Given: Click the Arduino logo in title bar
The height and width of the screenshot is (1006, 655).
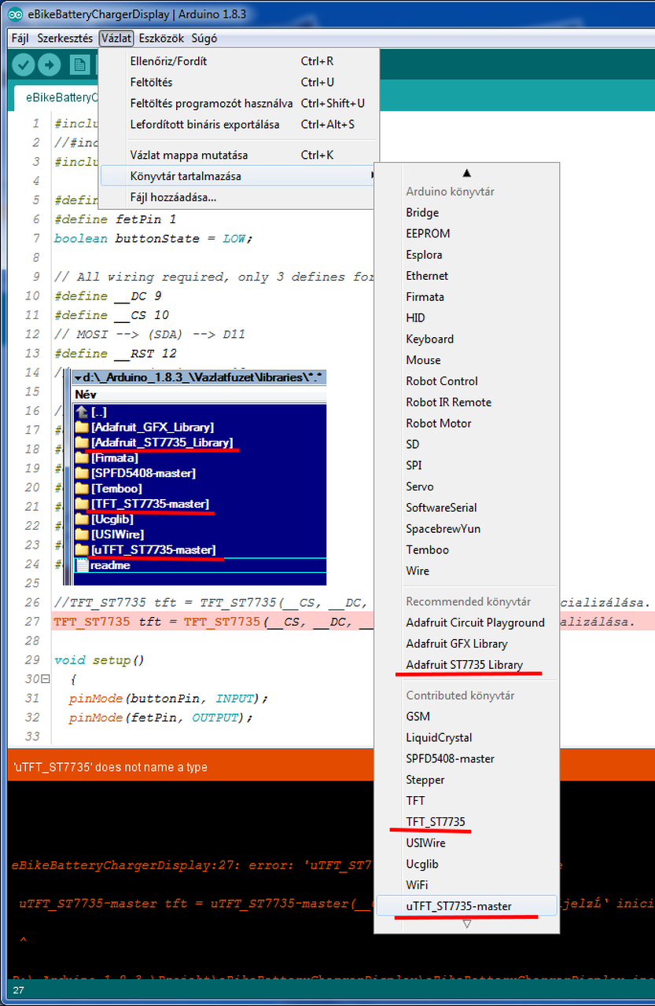Looking at the screenshot, I should (x=14, y=13).
